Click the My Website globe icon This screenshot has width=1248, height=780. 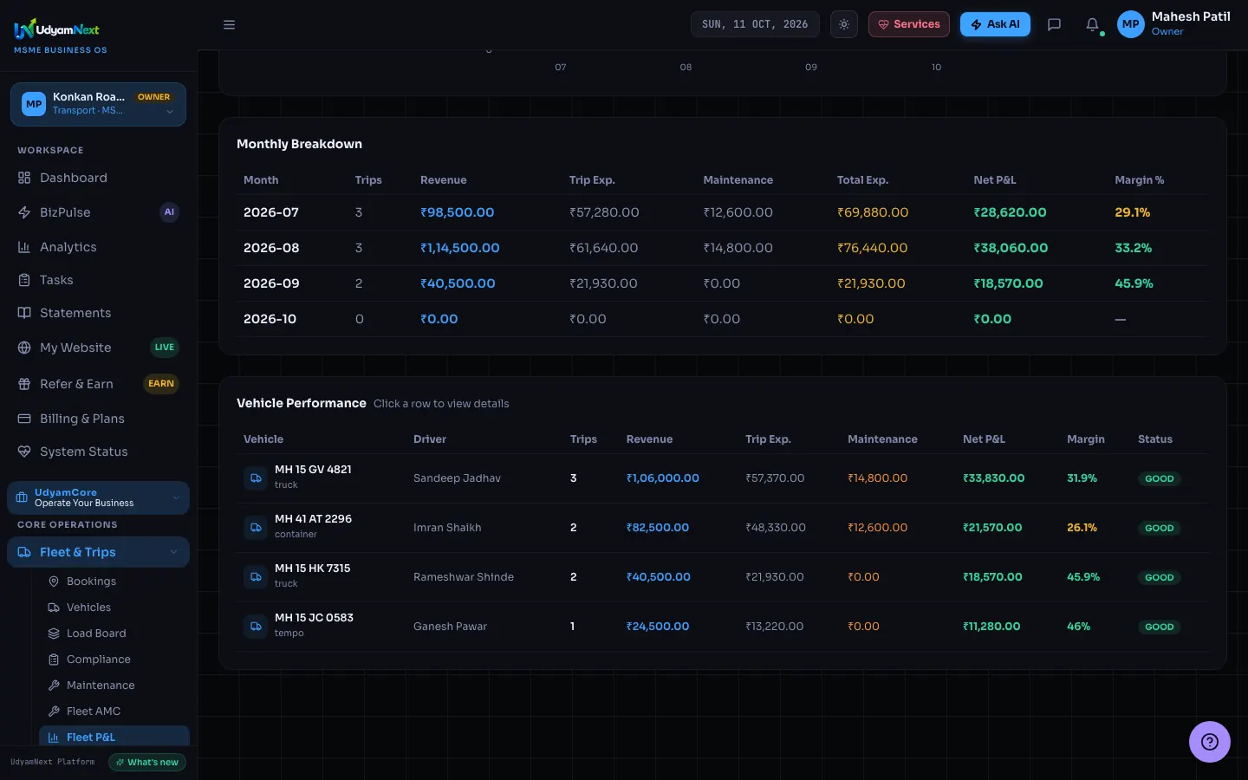24,348
